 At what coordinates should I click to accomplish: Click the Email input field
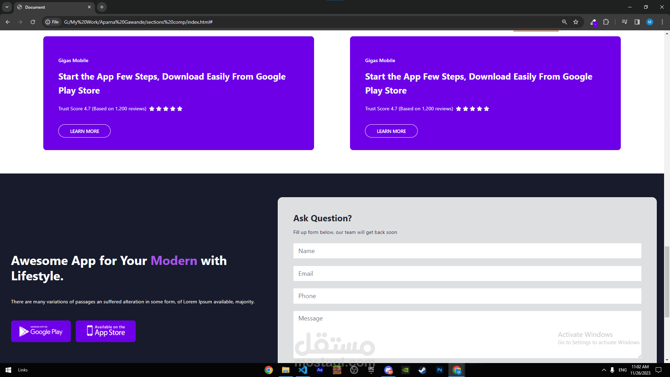[467, 274]
